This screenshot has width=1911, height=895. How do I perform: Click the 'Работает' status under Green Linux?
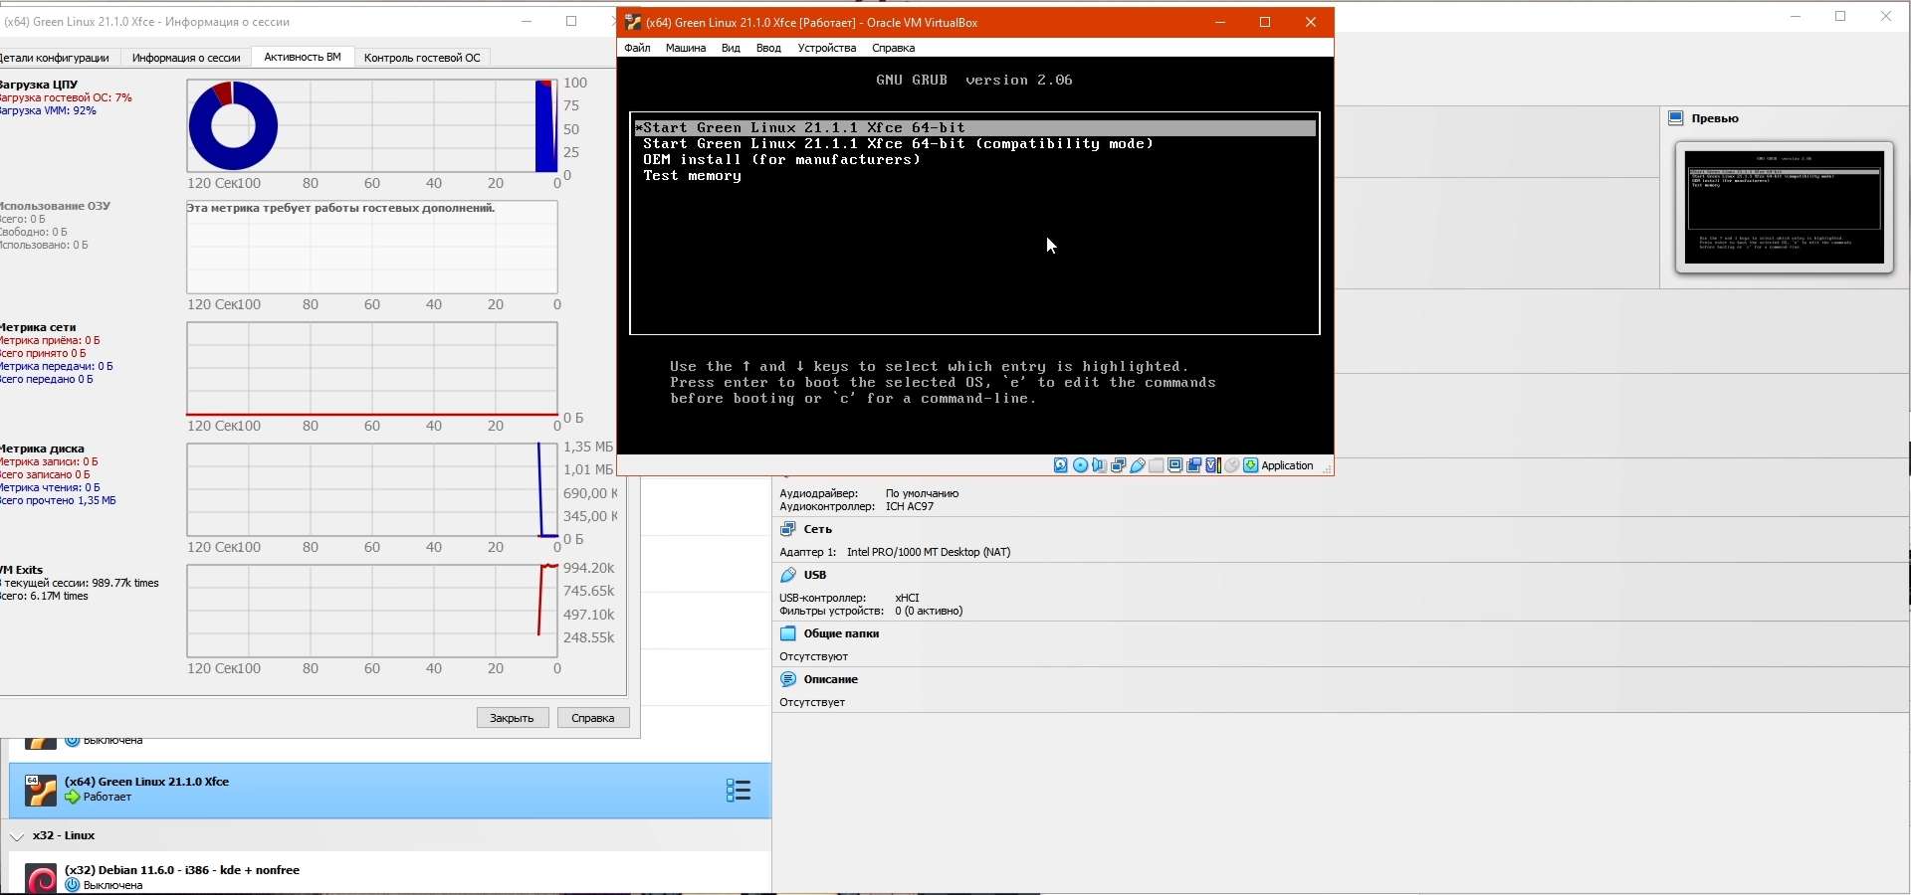[107, 797]
